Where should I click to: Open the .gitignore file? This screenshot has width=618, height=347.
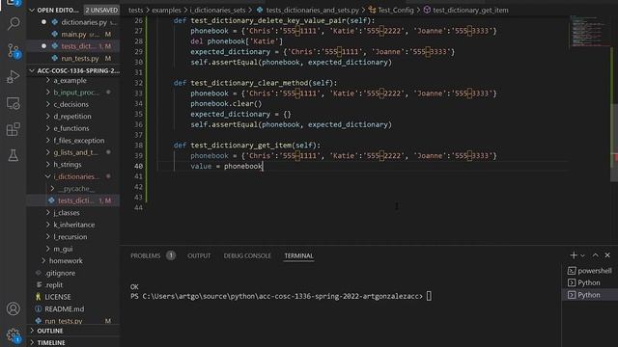pos(73,273)
